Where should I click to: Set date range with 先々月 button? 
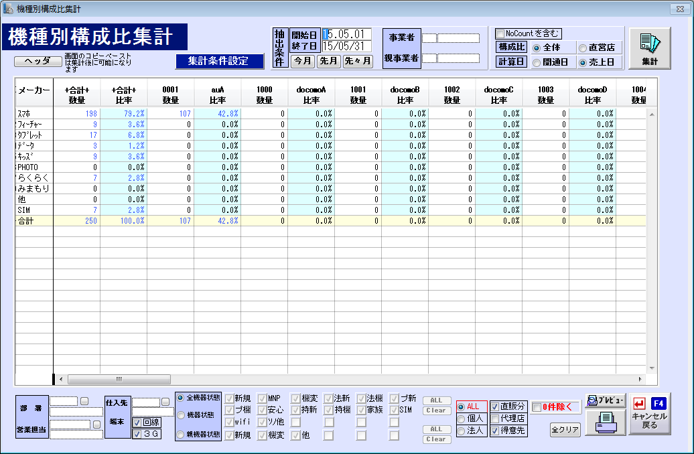[358, 61]
